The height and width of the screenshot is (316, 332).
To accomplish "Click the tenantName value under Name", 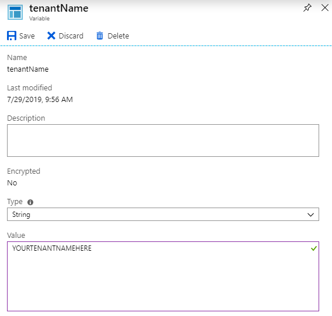I will (x=28, y=69).
